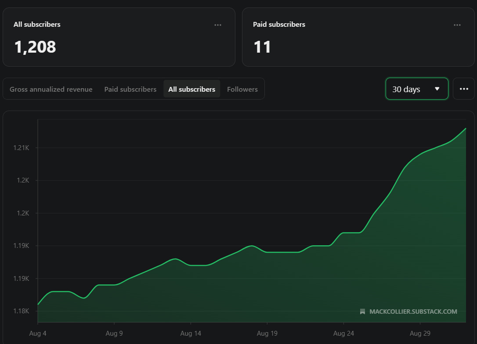477x344 pixels.
Task: Click the Paid subscribers card title
Action: [279, 25]
